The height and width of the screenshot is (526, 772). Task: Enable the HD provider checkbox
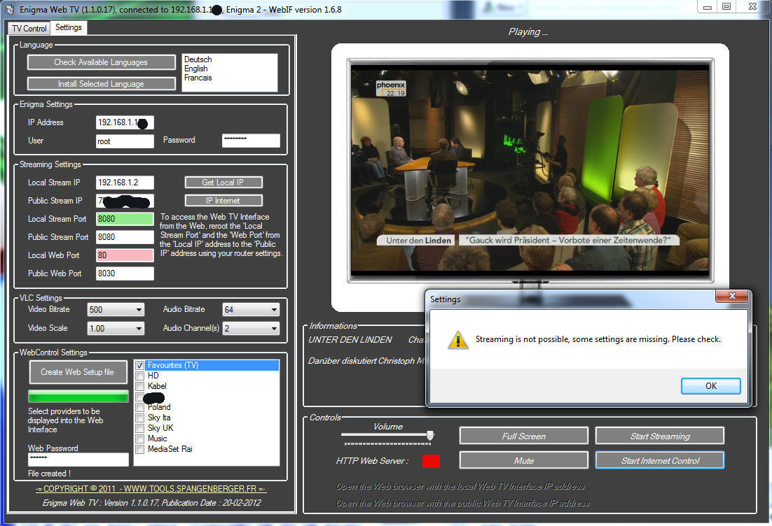[140, 376]
